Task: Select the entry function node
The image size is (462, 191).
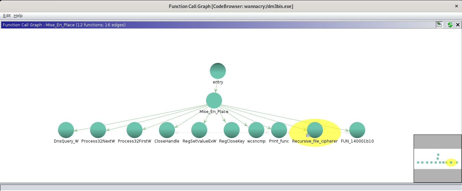Action: (x=218, y=71)
